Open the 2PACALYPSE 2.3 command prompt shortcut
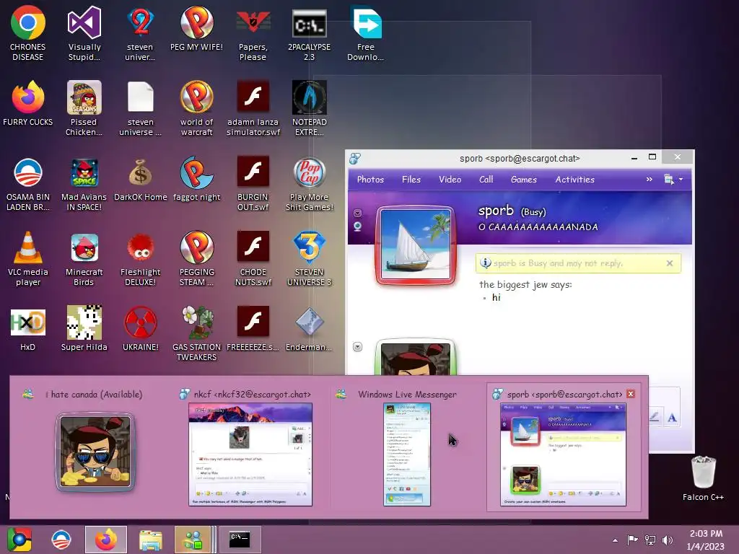Viewport: 739px width, 554px height. (309, 33)
